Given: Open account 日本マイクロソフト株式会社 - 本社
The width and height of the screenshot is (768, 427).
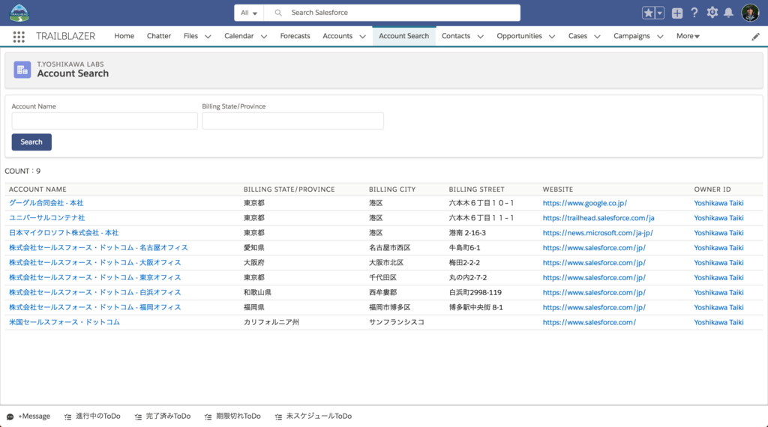Looking at the screenshot, I should click(x=64, y=233).
